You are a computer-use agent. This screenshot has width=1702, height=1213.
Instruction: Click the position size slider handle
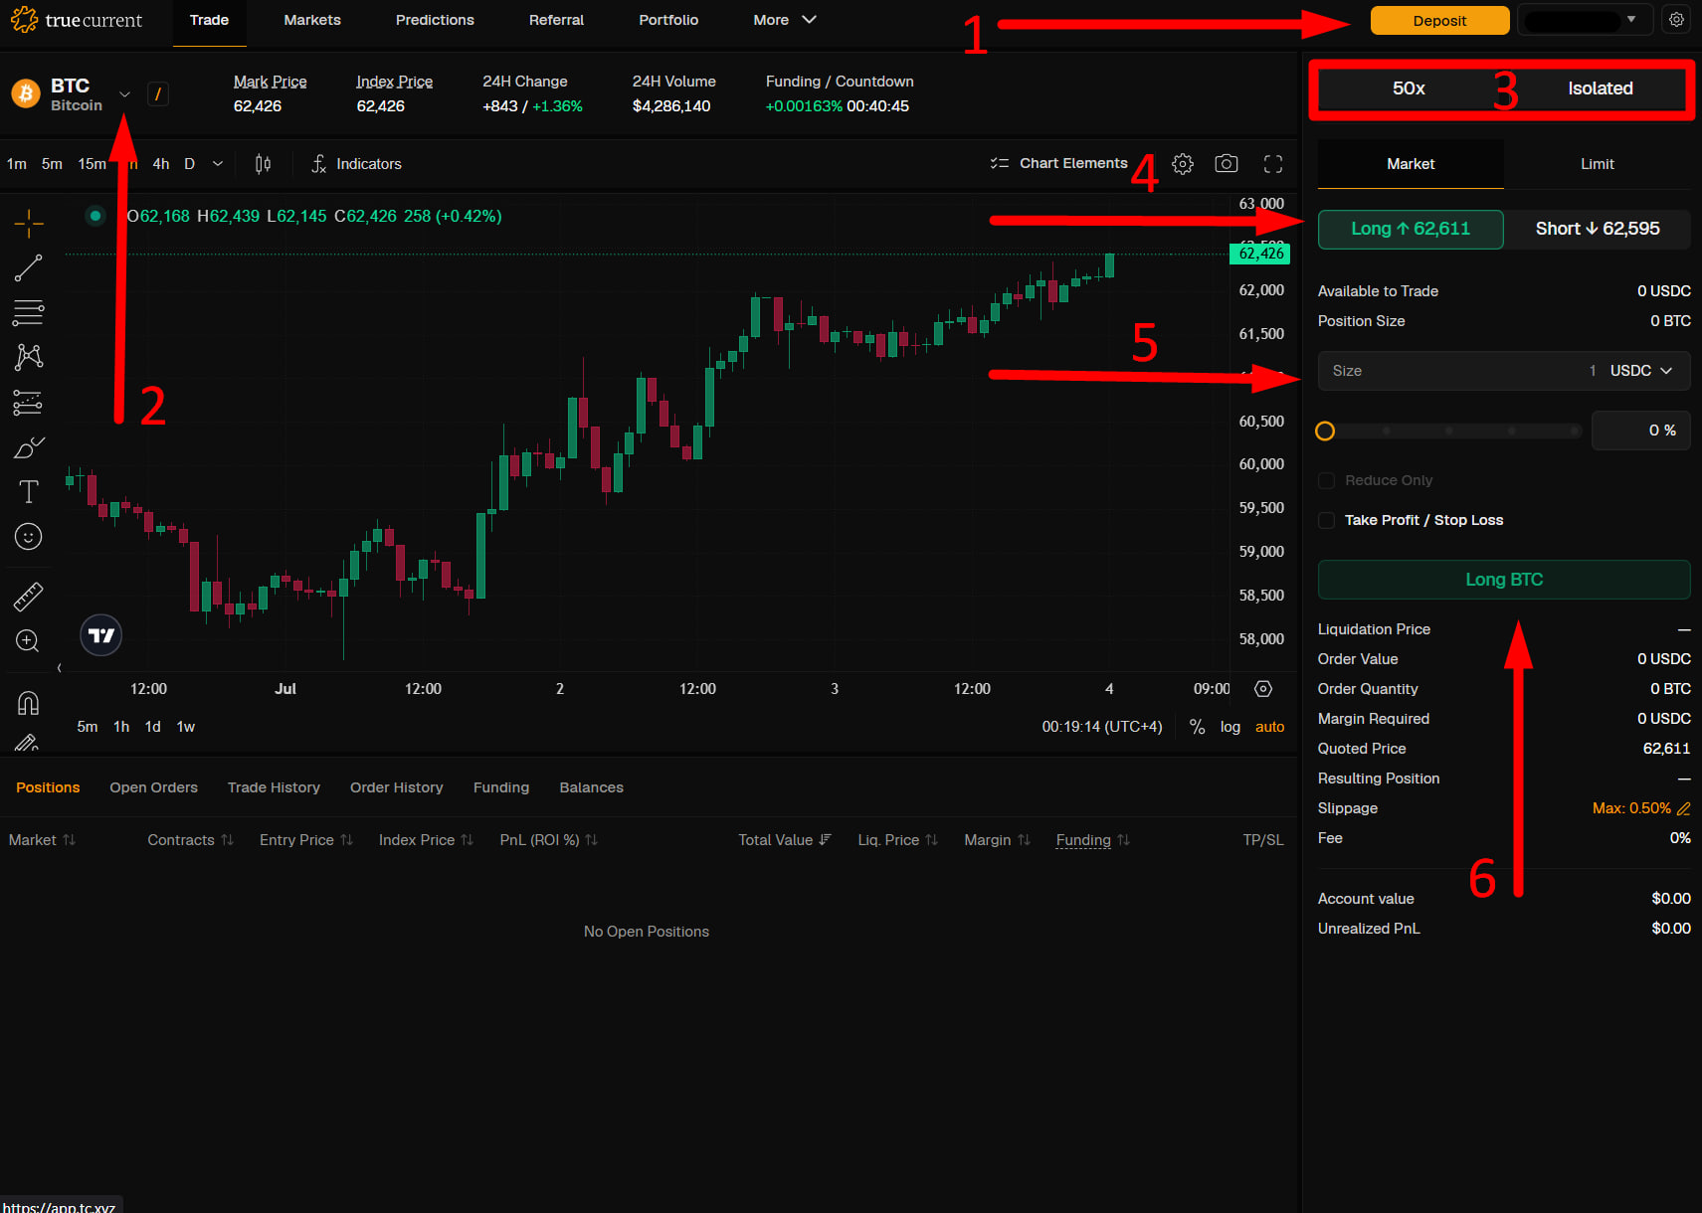pyautogui.click(x=1325, y=431)
